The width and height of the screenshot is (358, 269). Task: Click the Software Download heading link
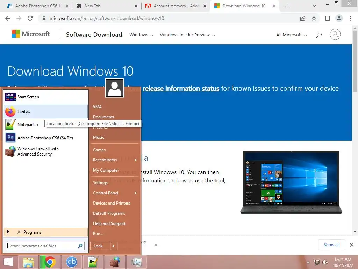pyautogui.click(x=94, y=35)
